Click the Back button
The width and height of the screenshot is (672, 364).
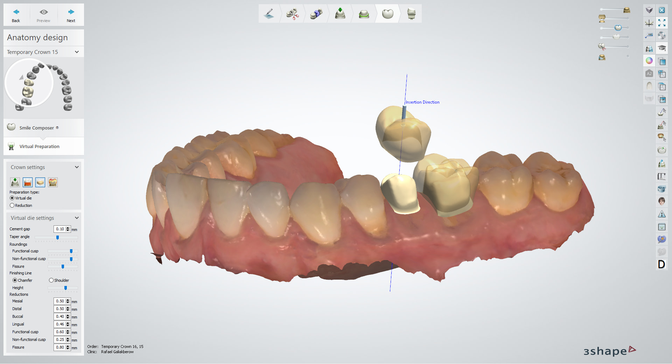(15, 15)
